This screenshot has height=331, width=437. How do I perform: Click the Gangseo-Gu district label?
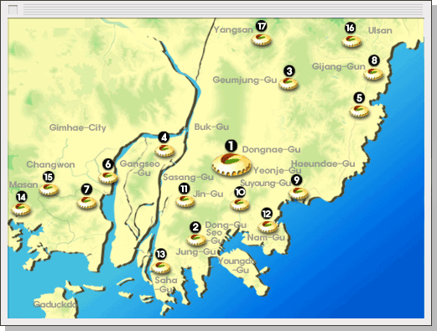coord(140,168)
